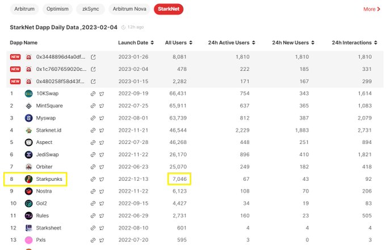Viewport: 386px width, 250px height.
Task: Open Nostra Twitter icon
Action: click(x=102, y=191)
